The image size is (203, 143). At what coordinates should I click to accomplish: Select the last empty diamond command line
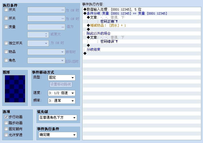coord(142,53)
